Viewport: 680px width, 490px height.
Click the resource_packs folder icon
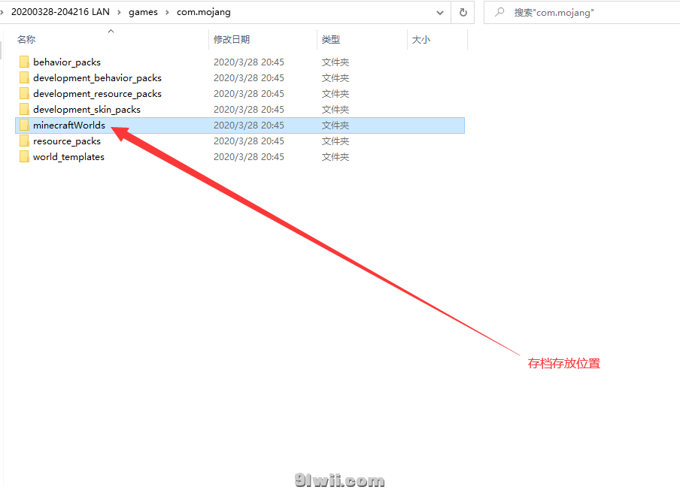(24, 141)
